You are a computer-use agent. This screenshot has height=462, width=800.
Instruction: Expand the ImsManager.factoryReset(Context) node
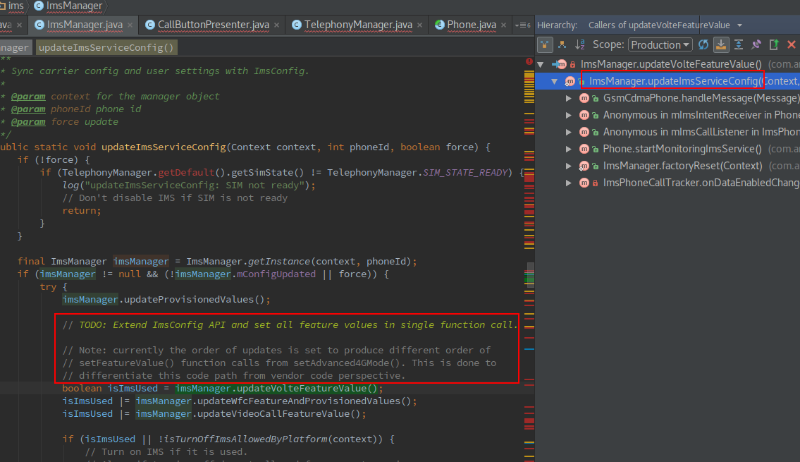coord(568,166)
